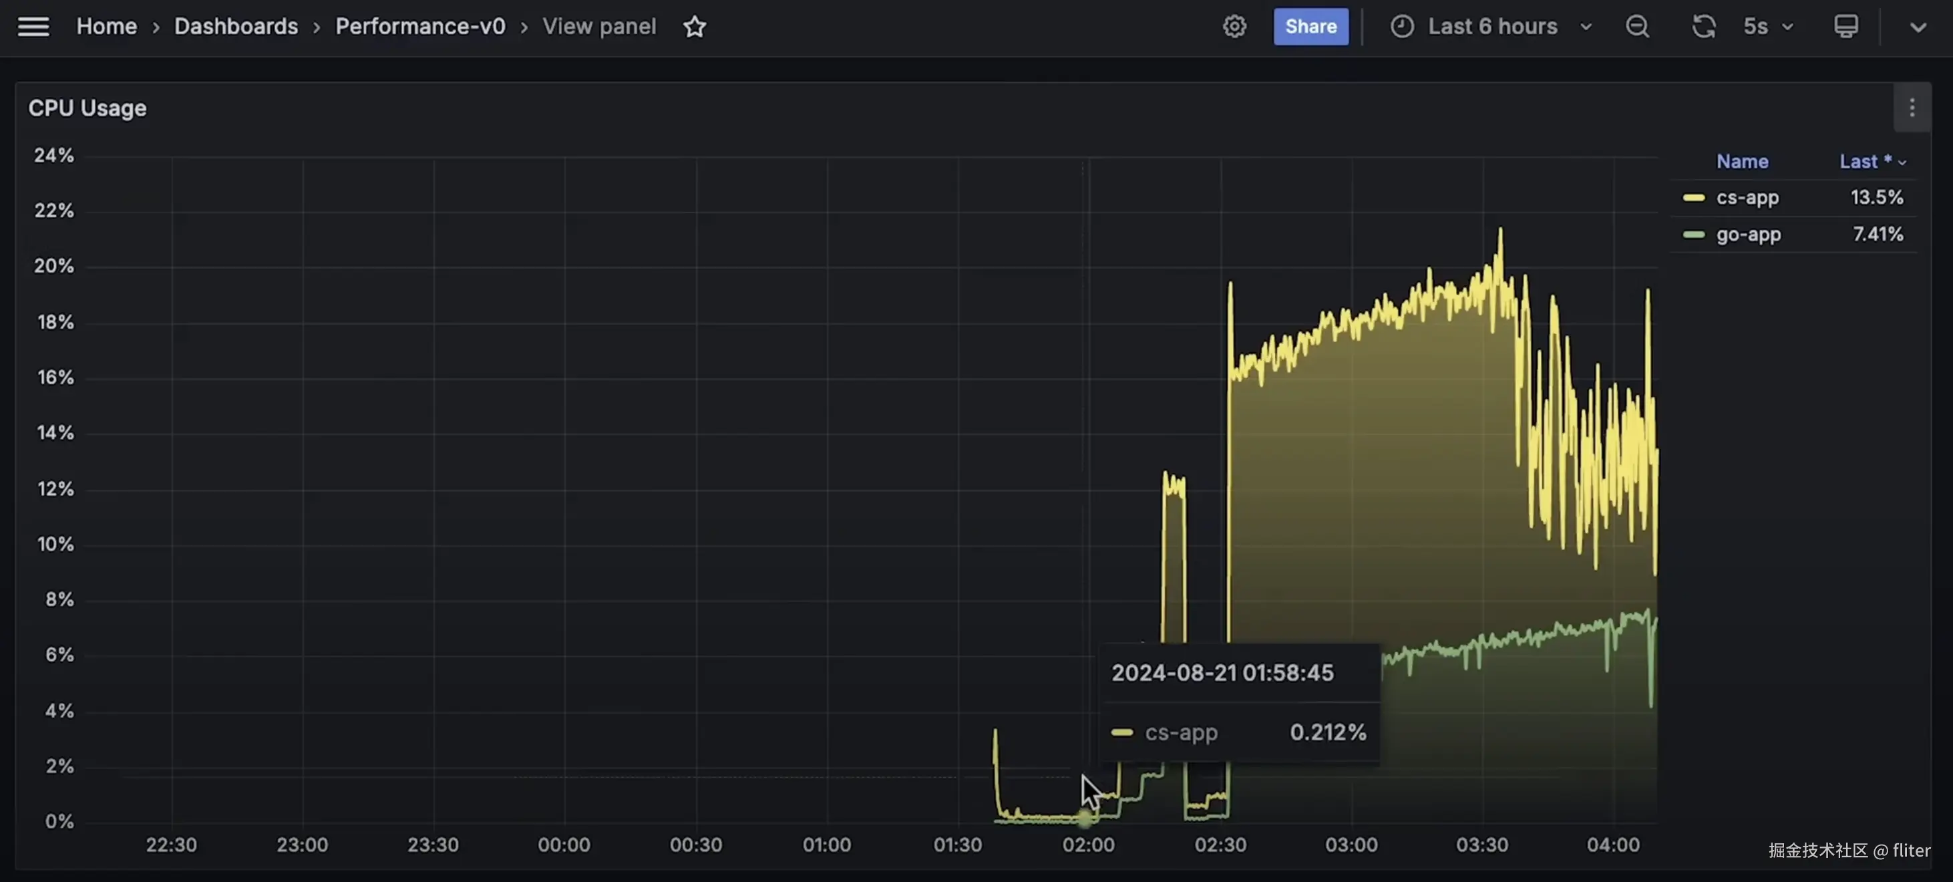1953x882 pixels.
Task: Collapse the top toolbar with chevron
Action: point(1918,27)
